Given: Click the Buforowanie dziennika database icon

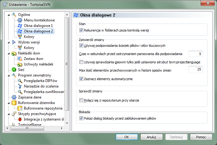Looking at the screenshot, I should coord(14,103).
